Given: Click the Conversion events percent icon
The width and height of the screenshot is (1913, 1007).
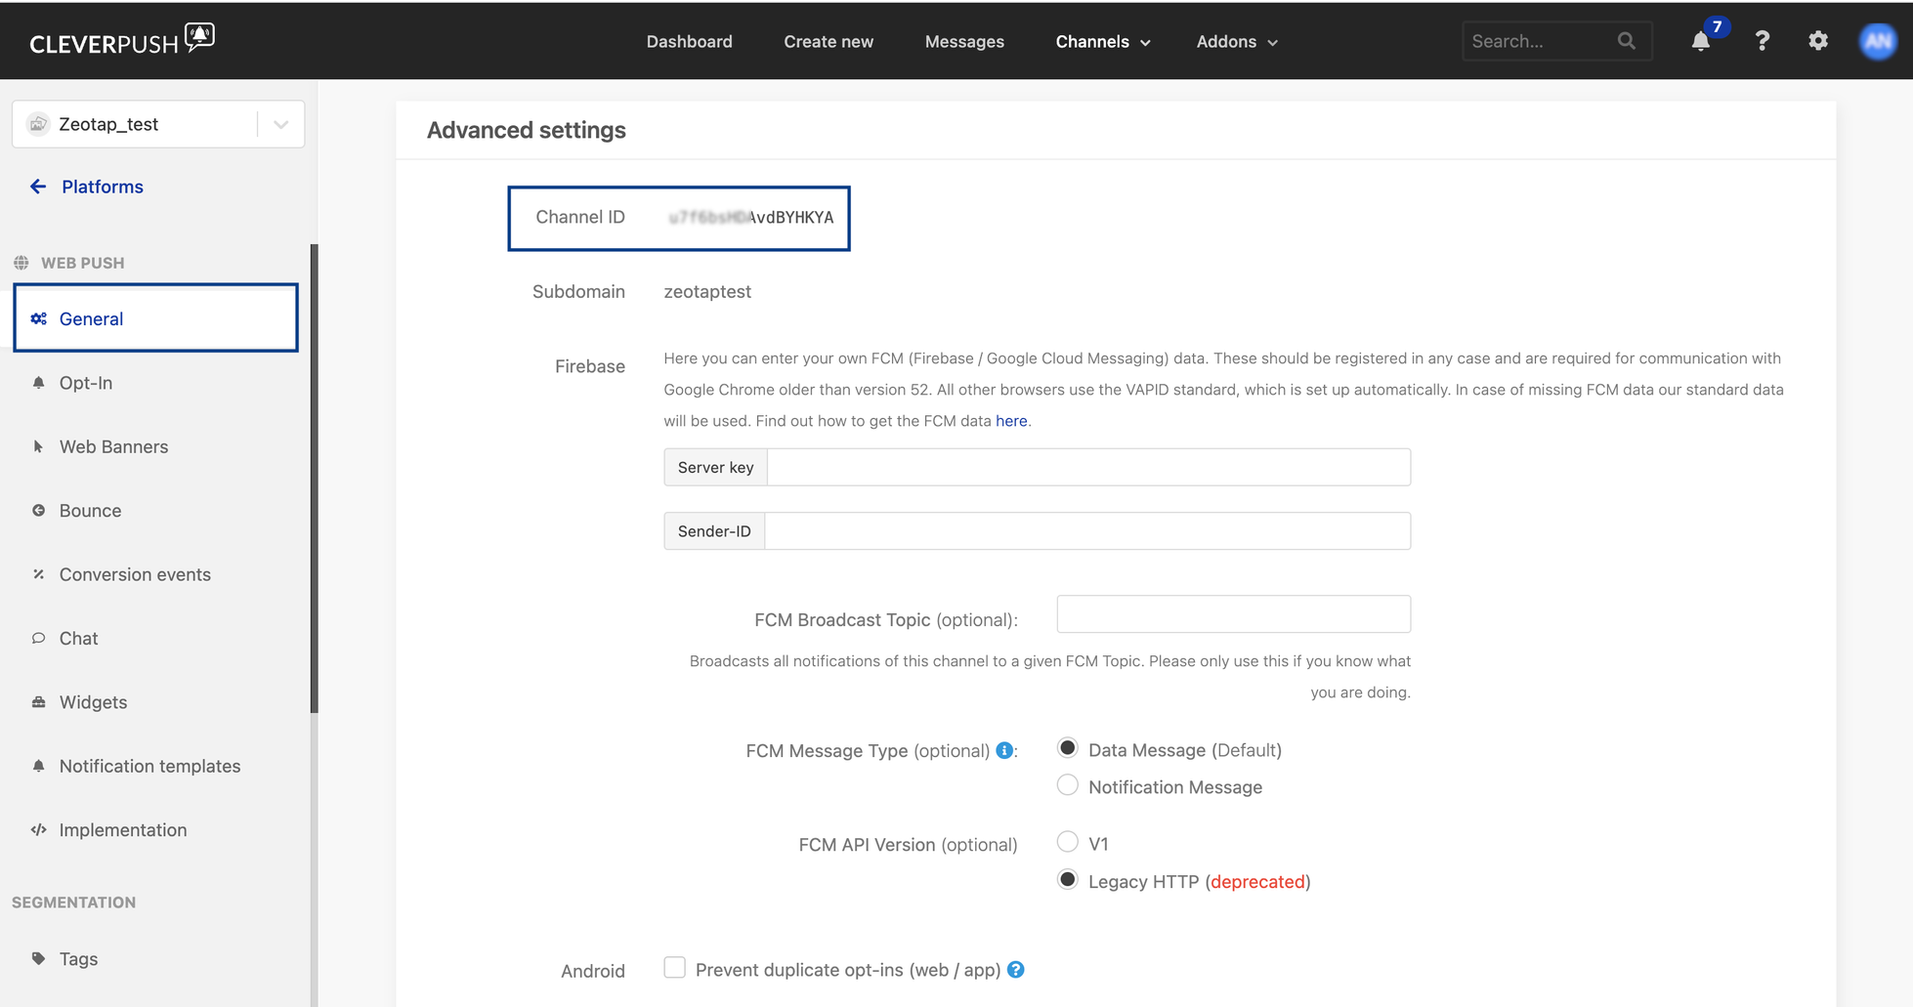Looking at the screenshot, I should pyautogui.click(x=38, y=574).
